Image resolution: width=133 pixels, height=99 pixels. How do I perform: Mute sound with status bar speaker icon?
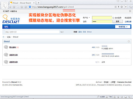point(122,97)
